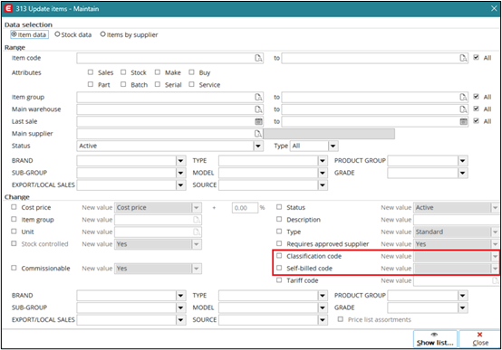Open the Main warehouse to browse icon
The width and height of the screenshot is (502, 350).
coord(463,109)
